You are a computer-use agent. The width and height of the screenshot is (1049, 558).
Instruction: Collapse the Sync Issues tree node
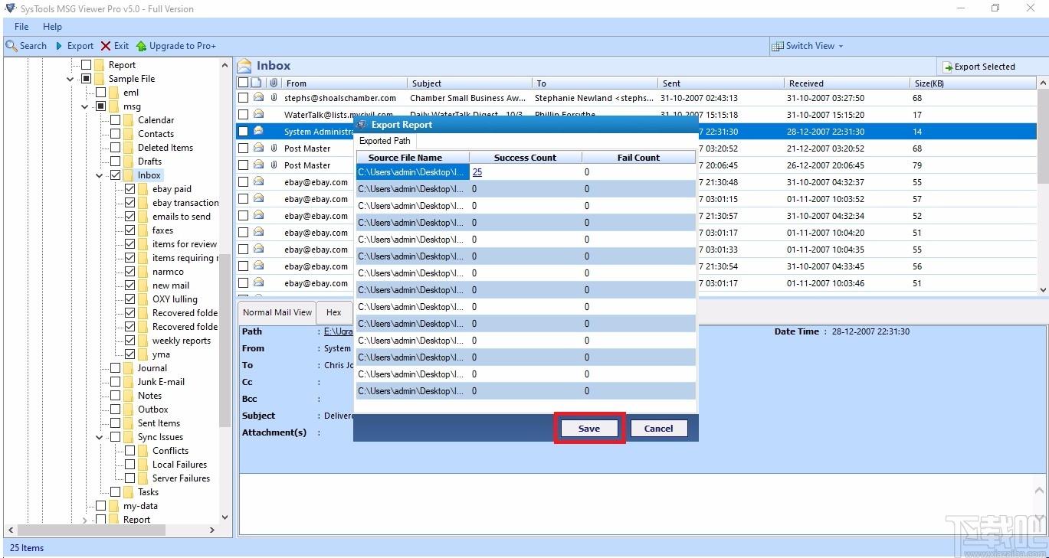click(x=100, y=437)
